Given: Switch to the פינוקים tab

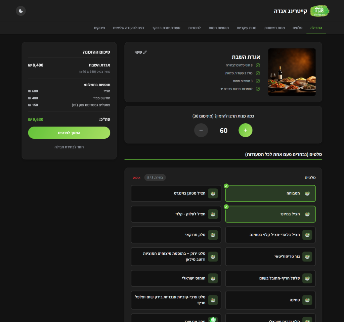Looking at the screenshot, I should [99, 28].
